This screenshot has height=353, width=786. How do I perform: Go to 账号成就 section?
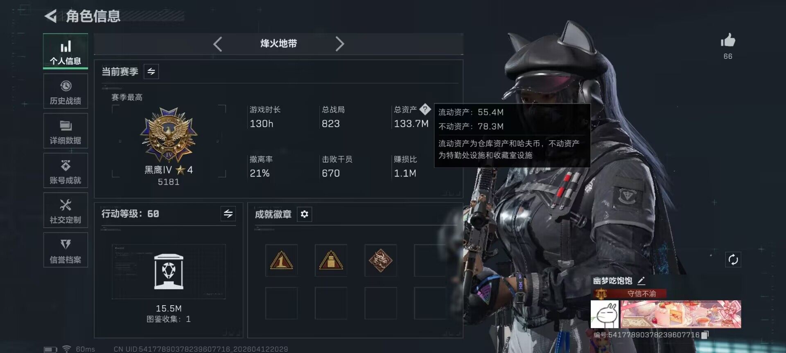click(65, 170)
